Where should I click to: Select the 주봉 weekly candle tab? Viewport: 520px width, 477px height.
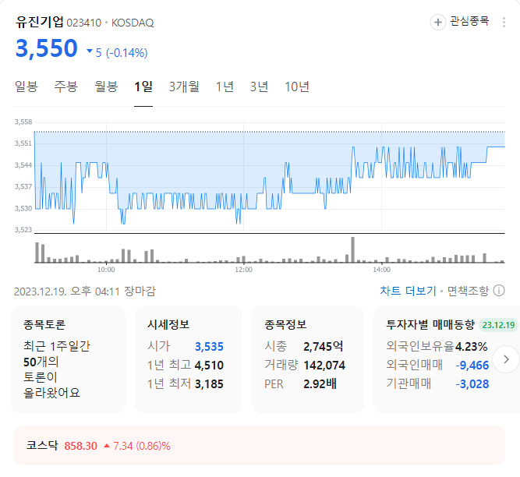66,87
